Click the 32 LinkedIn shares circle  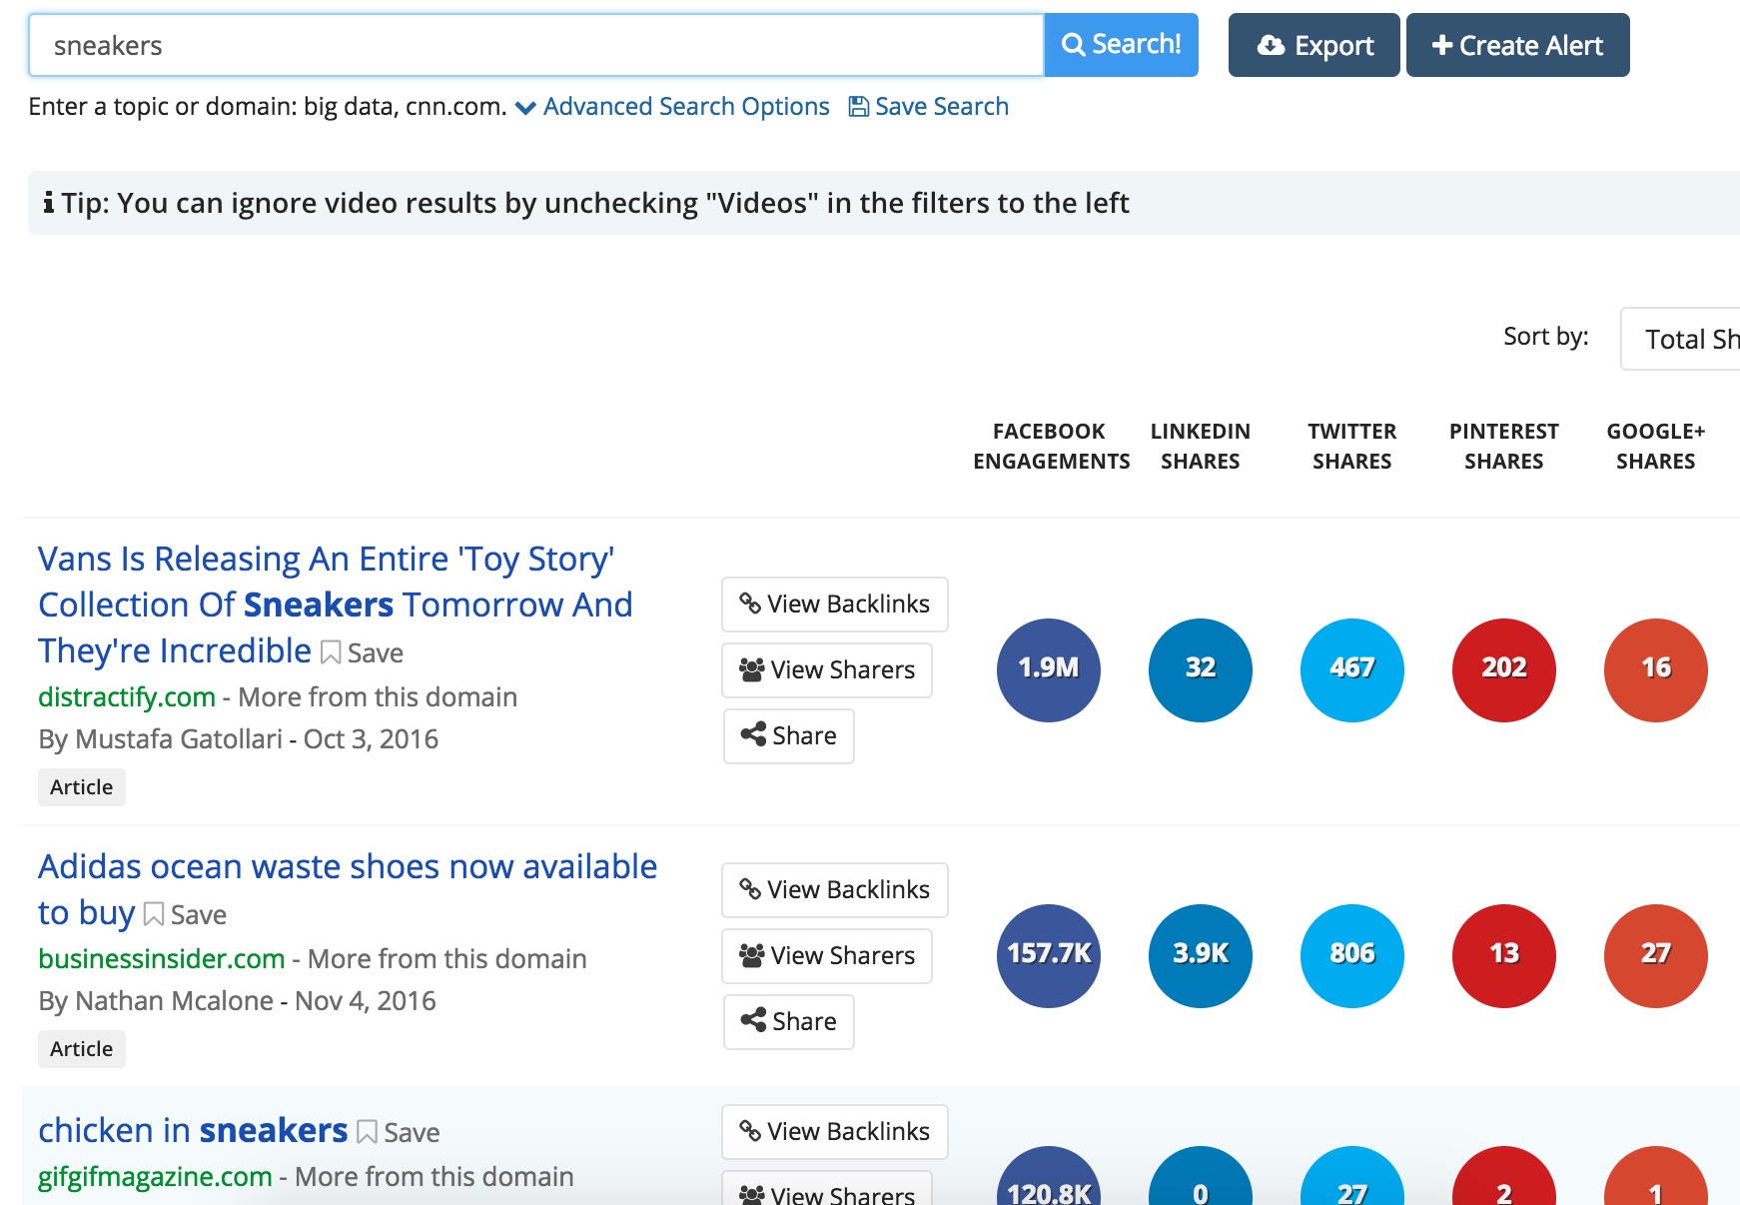[1201, 669]
